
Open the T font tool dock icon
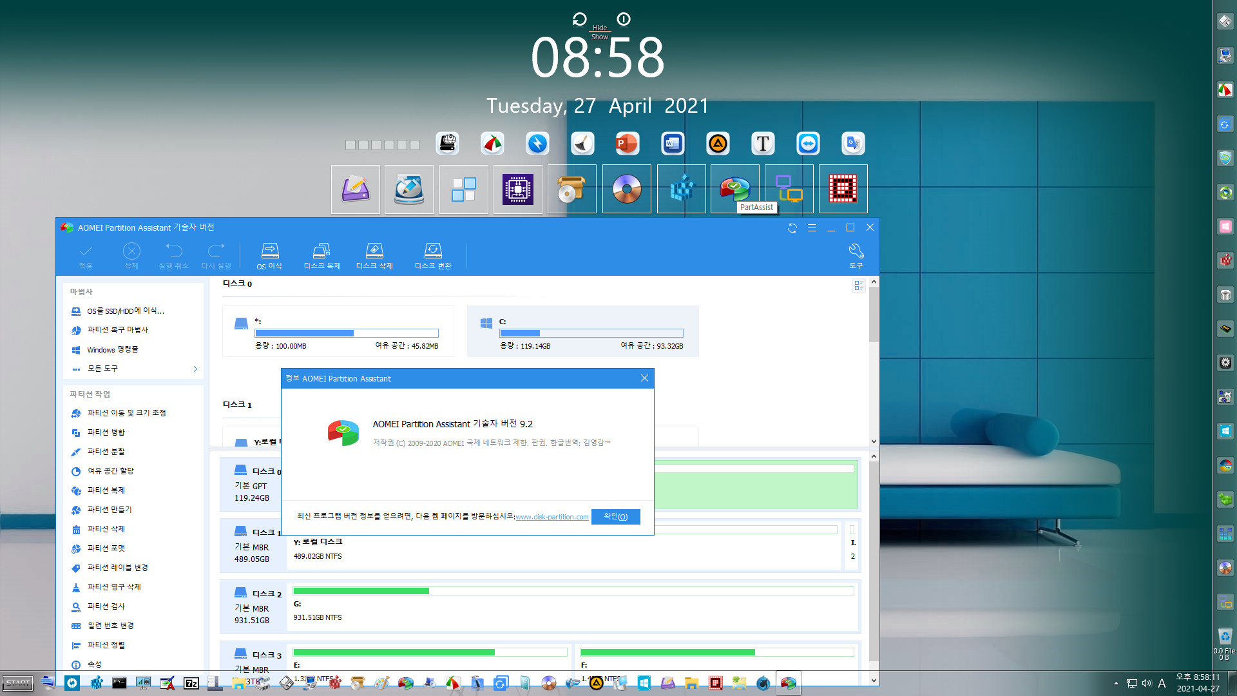click(763, 143)
